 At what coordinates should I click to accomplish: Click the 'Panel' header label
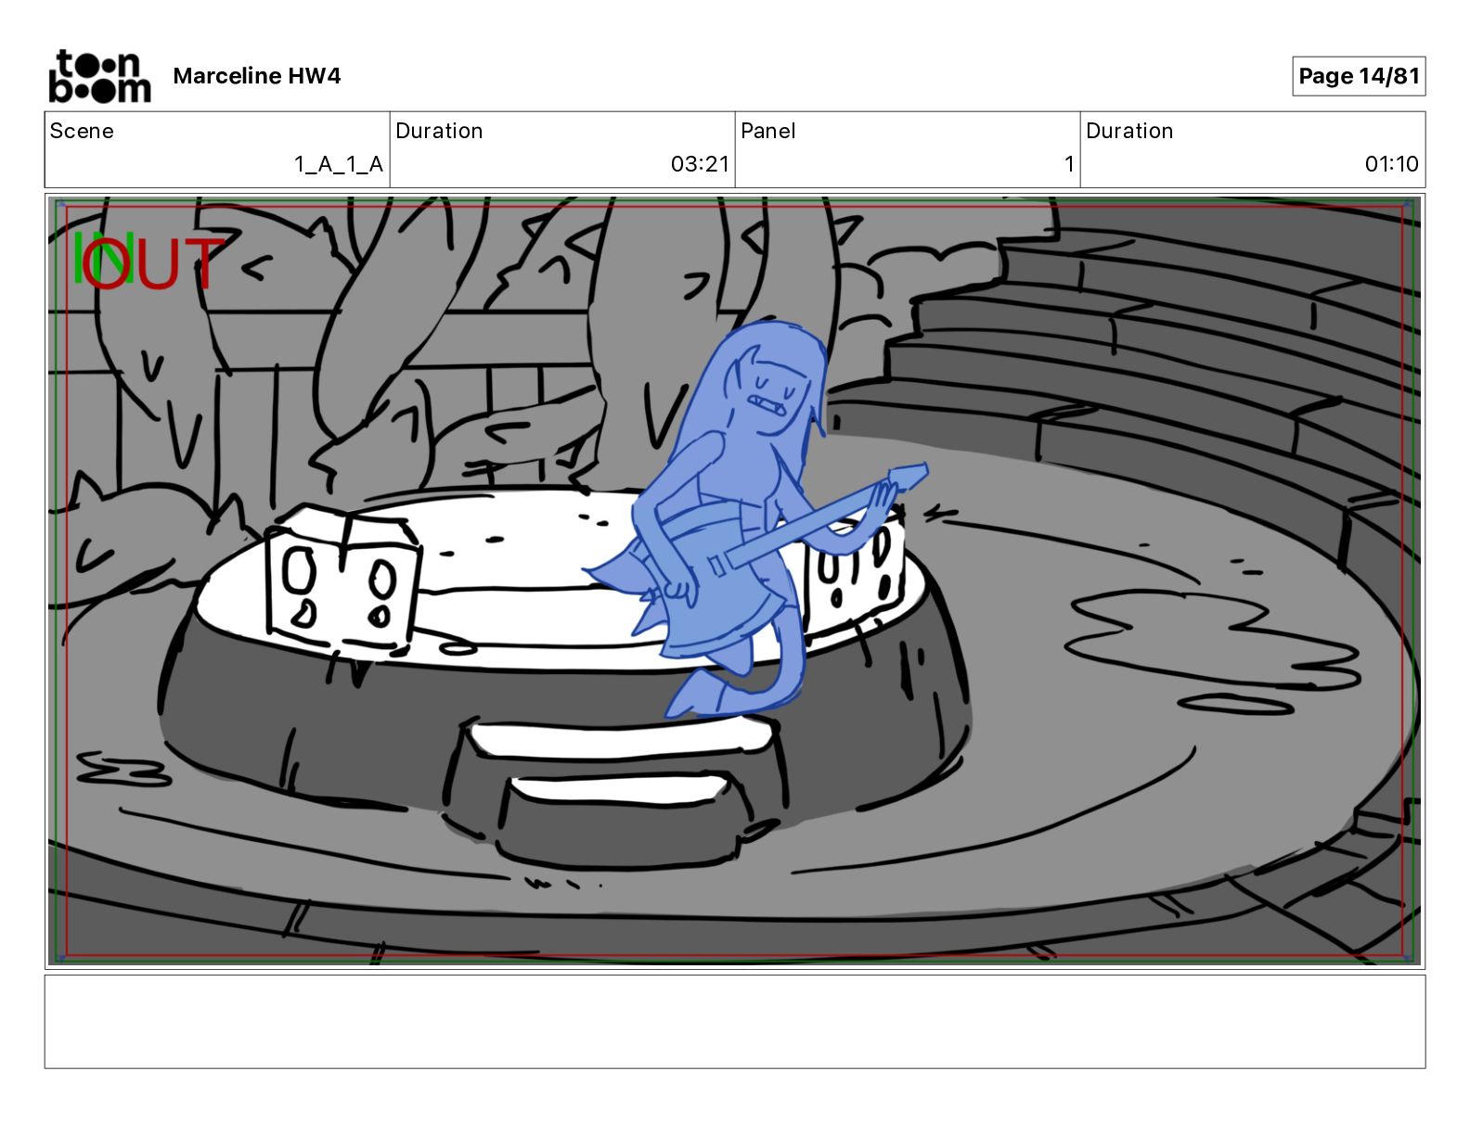tap(768, 131)
